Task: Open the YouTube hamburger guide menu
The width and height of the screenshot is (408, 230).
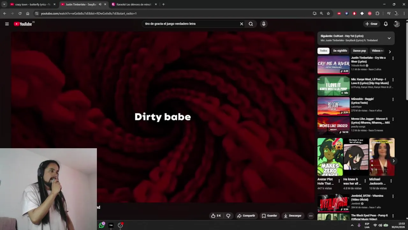Action: (7, 24)
